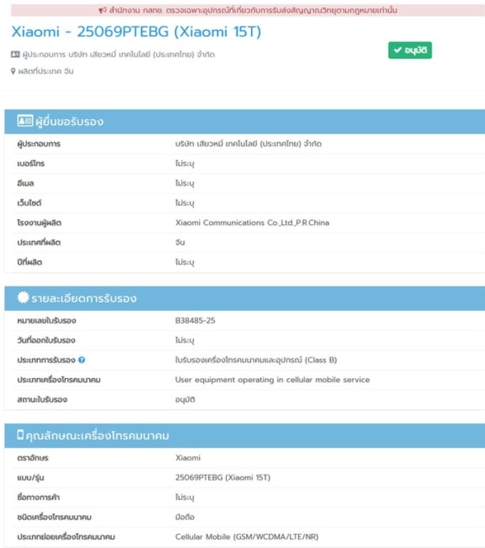This screenshot has height=548, width=485.
Task: Click the ไม่ระบุ value in วันที่ออกใบรับรอง row
Action: (x=185, y=340)
